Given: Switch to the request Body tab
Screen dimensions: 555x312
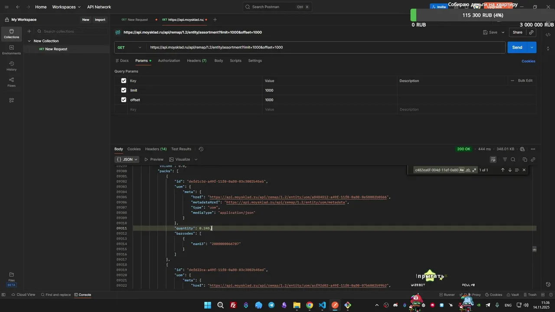Looking at the screenshot, I should [219, 61].
